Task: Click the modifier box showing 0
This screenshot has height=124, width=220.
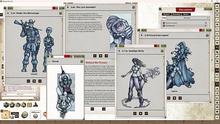Action: (x=6, y=115)
